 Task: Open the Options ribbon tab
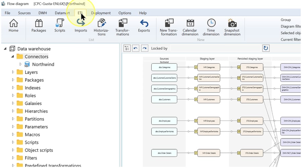[125, 13]
